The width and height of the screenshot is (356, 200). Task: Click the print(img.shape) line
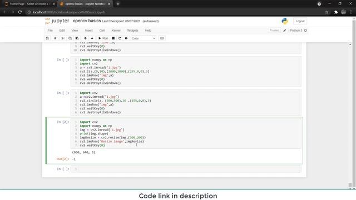(x=94, y=133)
